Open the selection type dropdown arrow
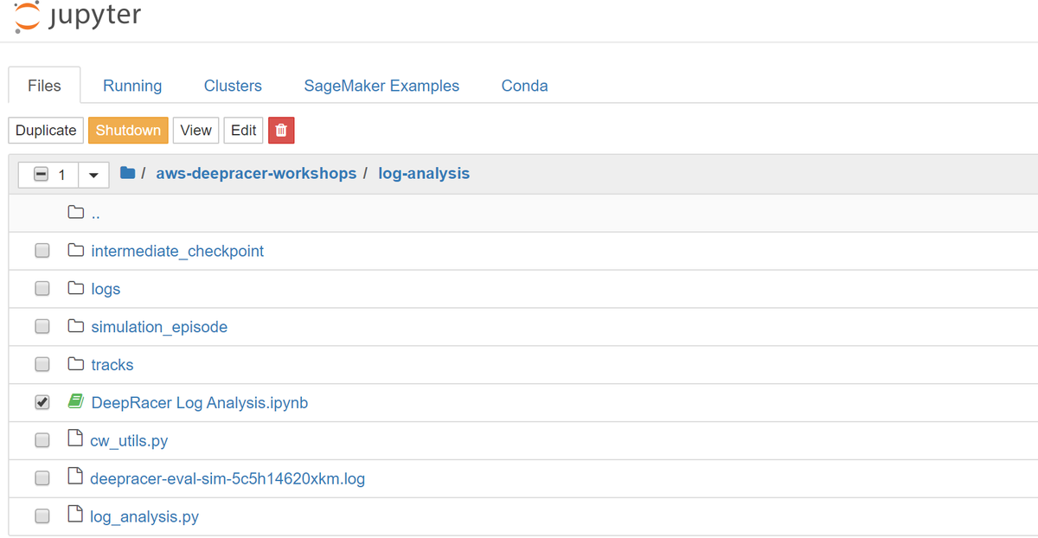Image resolution: width=1038 pixels, height=538 pixels. coord(93,175)
